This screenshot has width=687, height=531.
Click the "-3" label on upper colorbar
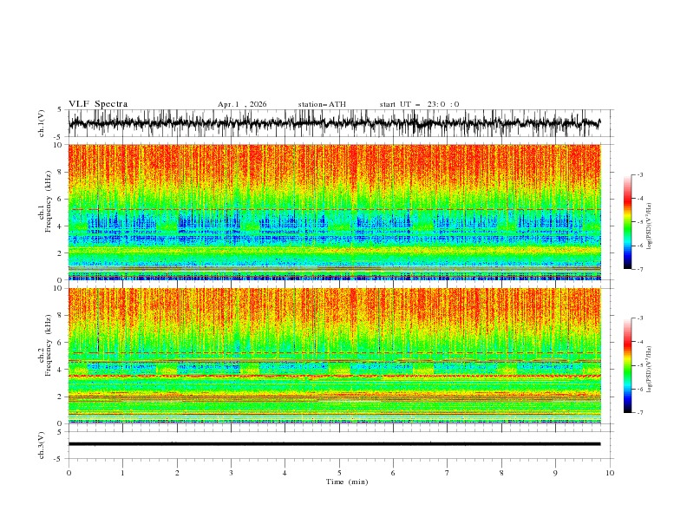[x=640, y=174]
